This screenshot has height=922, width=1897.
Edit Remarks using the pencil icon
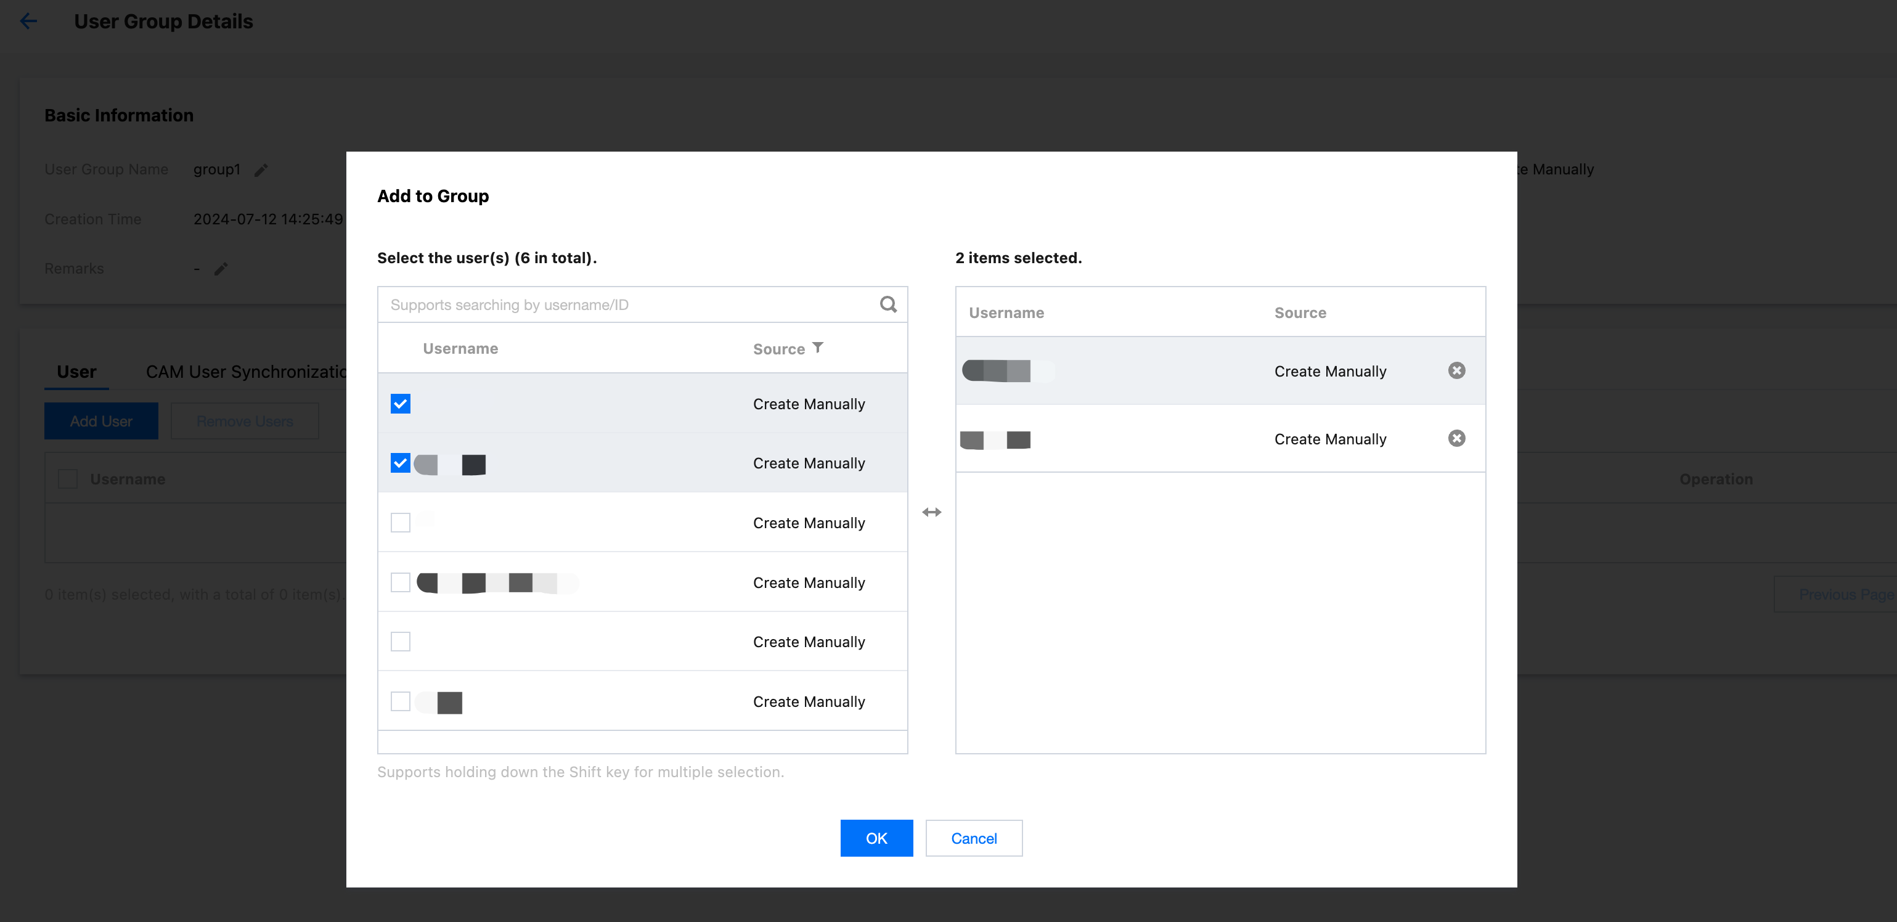coord(221,269)
